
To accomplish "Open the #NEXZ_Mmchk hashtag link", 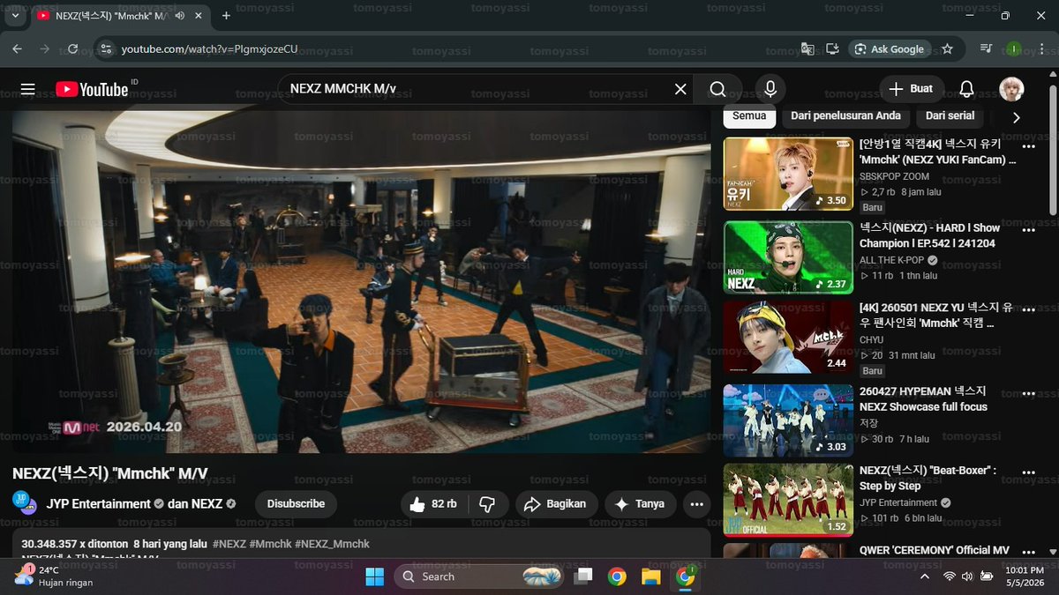I will 332,544.
